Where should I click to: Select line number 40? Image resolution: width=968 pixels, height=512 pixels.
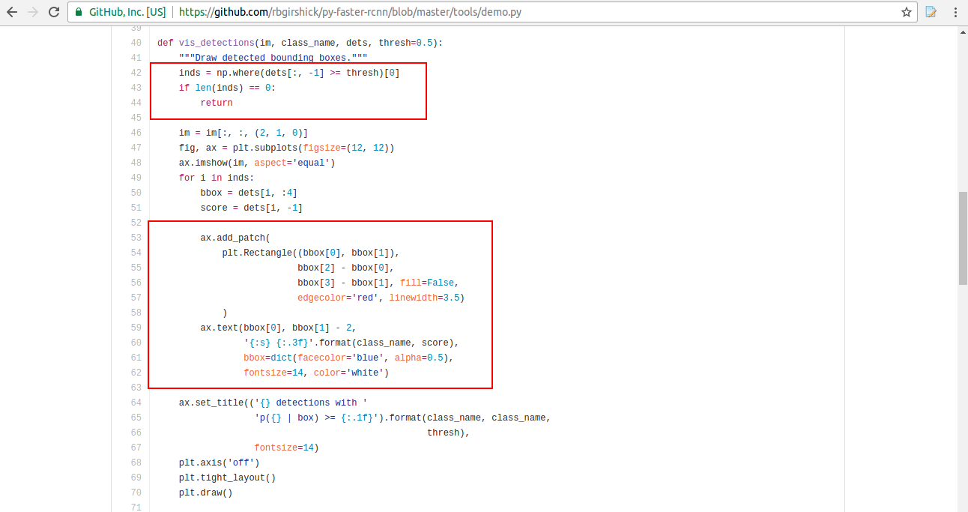pos(136,43)
